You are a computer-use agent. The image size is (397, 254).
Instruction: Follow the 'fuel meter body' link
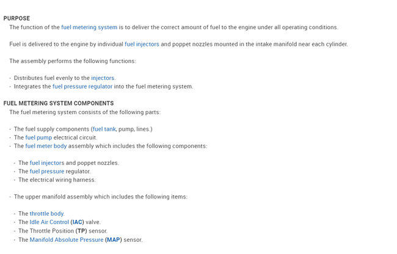(x=46, y=147)
